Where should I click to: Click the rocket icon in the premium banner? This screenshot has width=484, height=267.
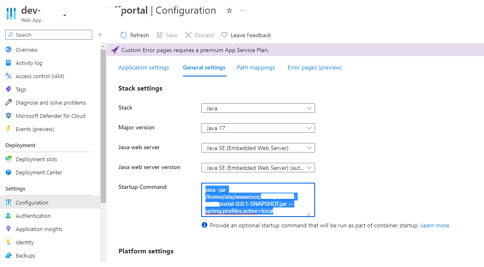tap(115, 50)
